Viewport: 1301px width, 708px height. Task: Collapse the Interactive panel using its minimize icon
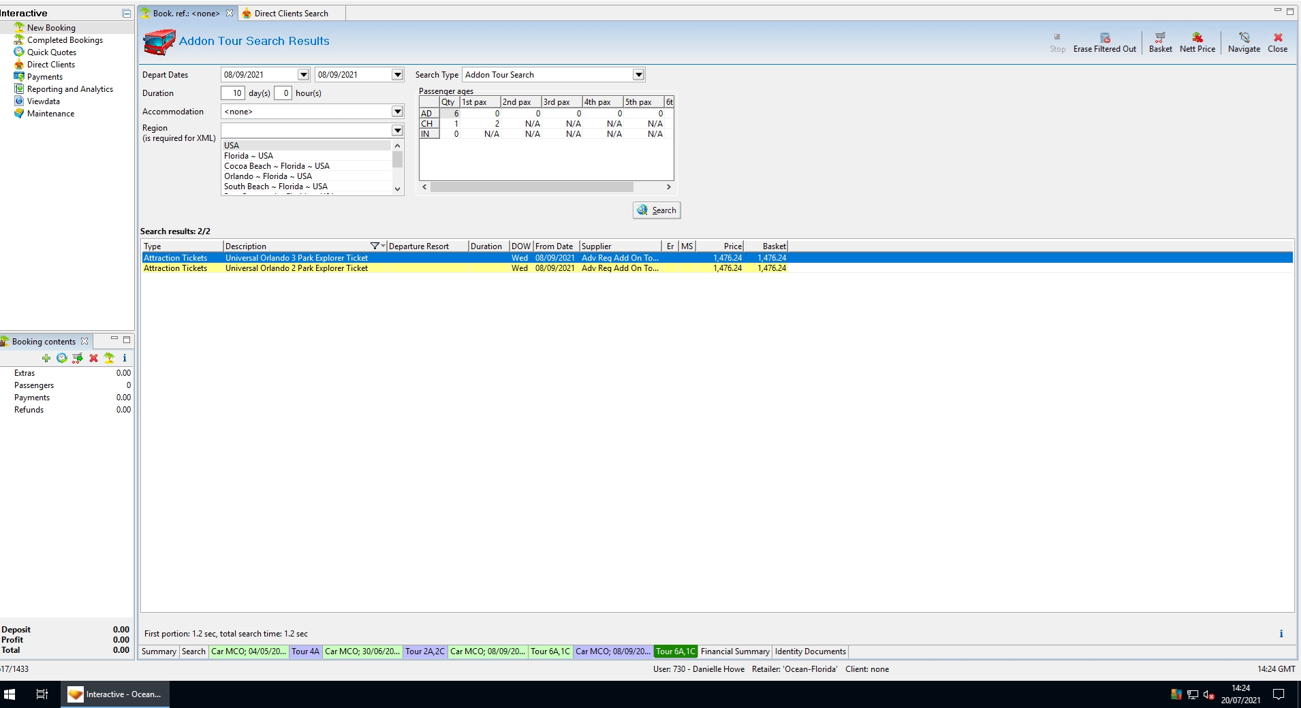coord(126,14)
